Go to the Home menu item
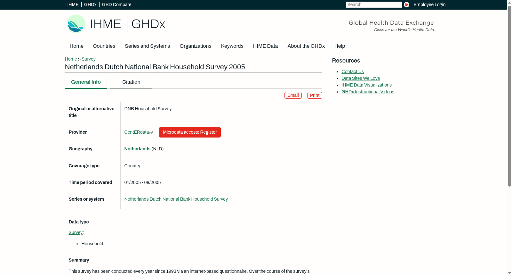 pos(76,46)
